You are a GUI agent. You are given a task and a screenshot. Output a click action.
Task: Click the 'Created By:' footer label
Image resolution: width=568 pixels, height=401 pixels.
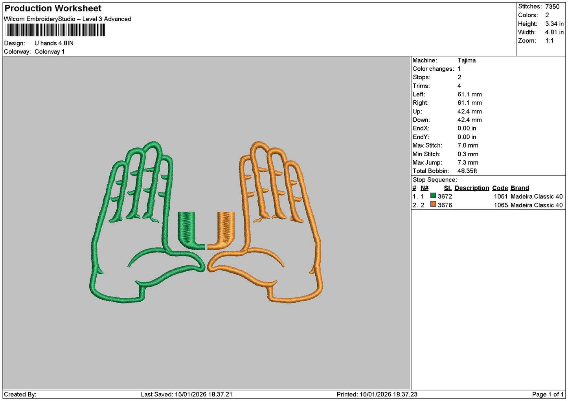pyautogui.click(x=20, y=394)
